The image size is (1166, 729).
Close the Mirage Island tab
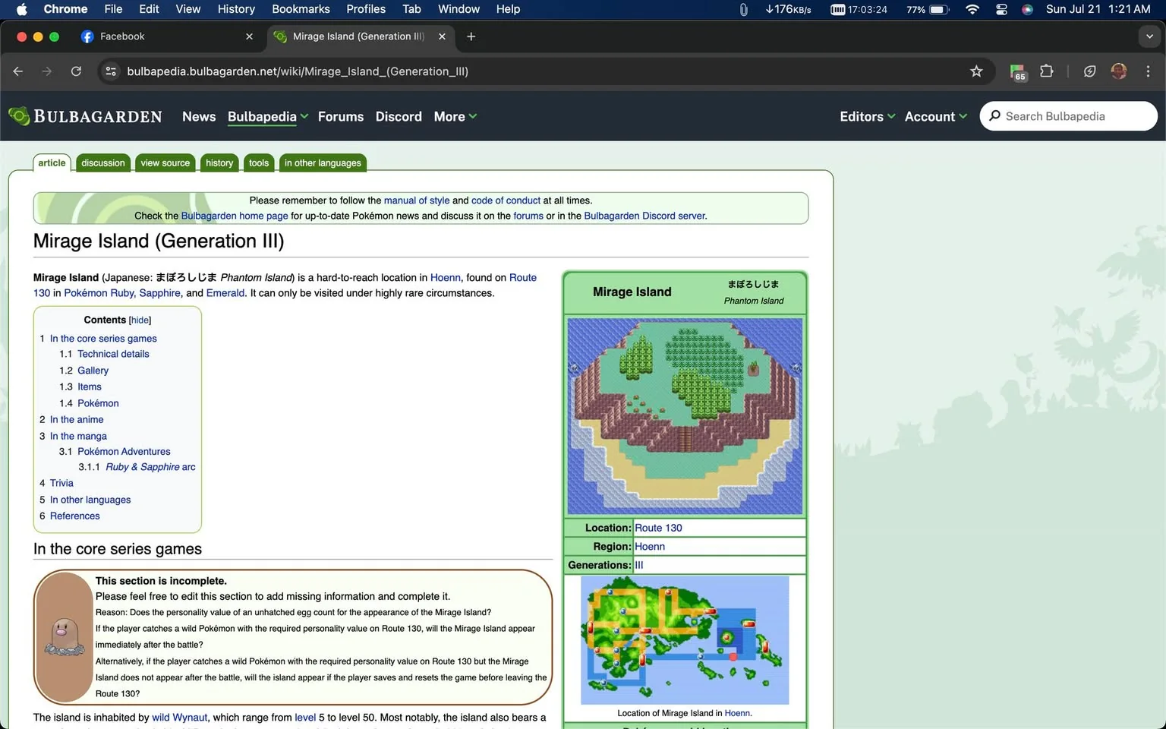pyautogui.click(x=442, y=36)
